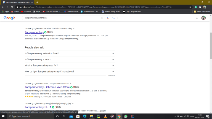Start voice search with the microphone
The image size is (212, 119).
(x=108, y=18)
